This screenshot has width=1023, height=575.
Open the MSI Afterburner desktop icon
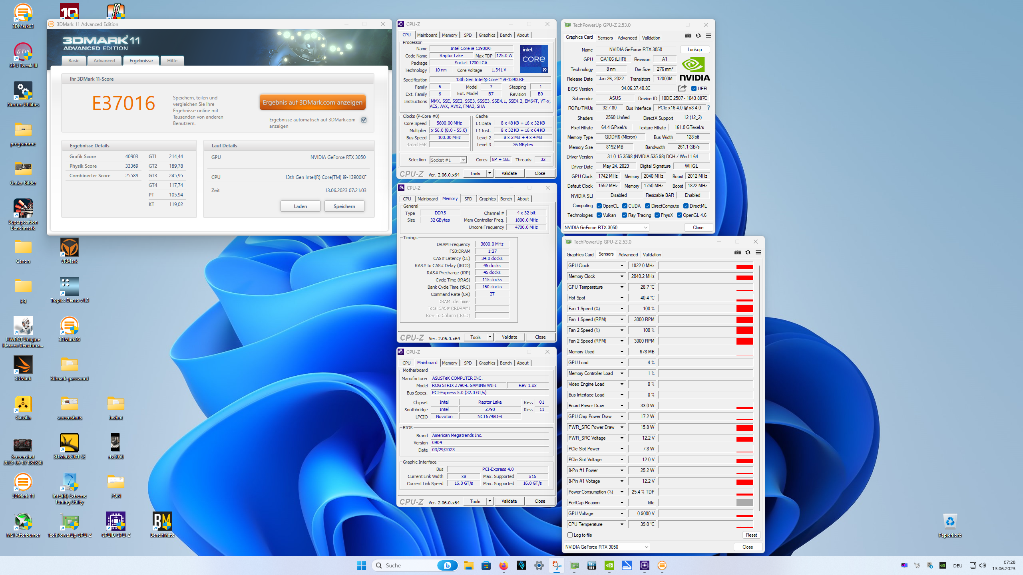(23, 525)
